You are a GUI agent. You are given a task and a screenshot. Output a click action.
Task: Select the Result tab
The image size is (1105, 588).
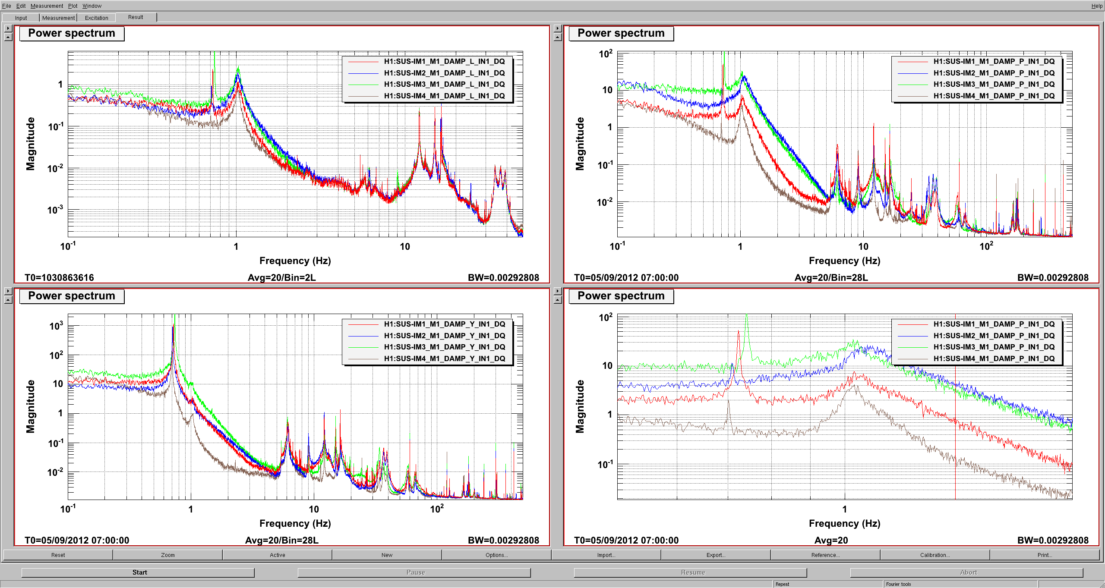(x=136, y=17)
